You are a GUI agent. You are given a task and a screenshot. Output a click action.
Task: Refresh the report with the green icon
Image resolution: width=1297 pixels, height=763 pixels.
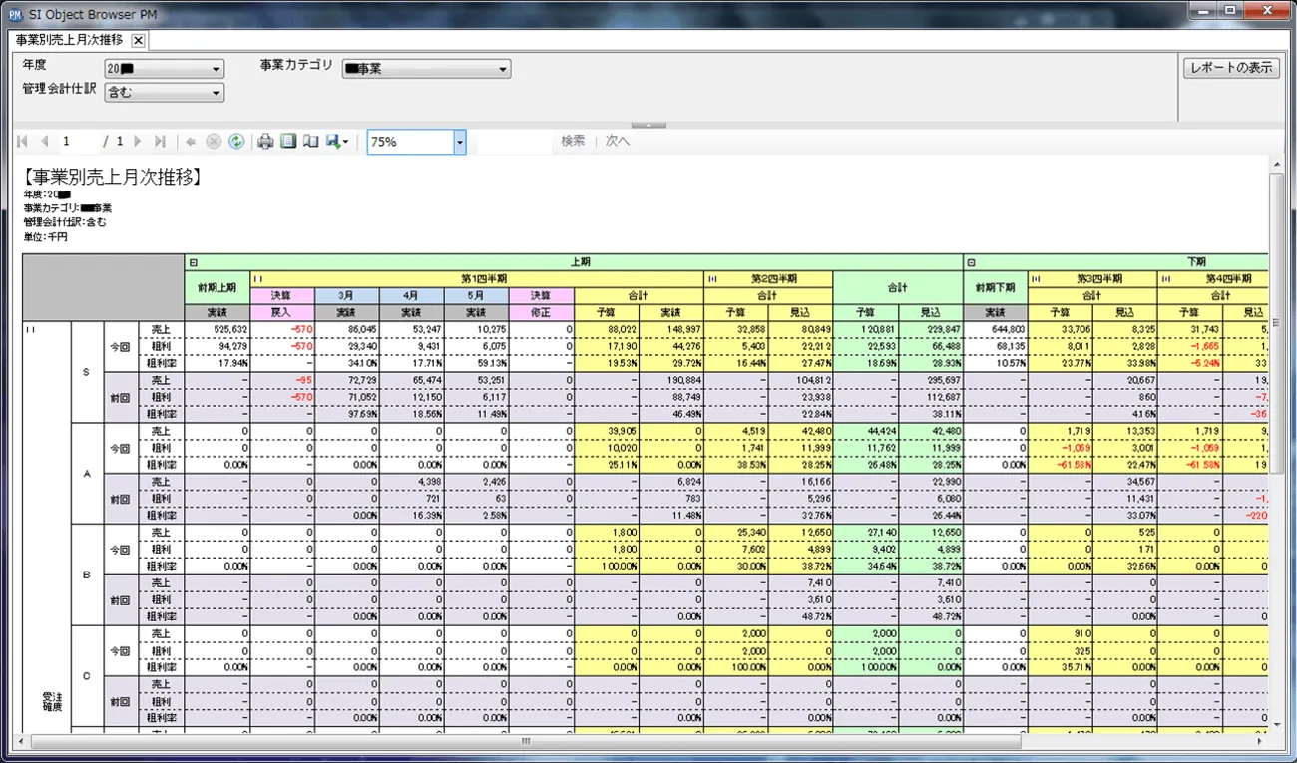tap(236, 142)
